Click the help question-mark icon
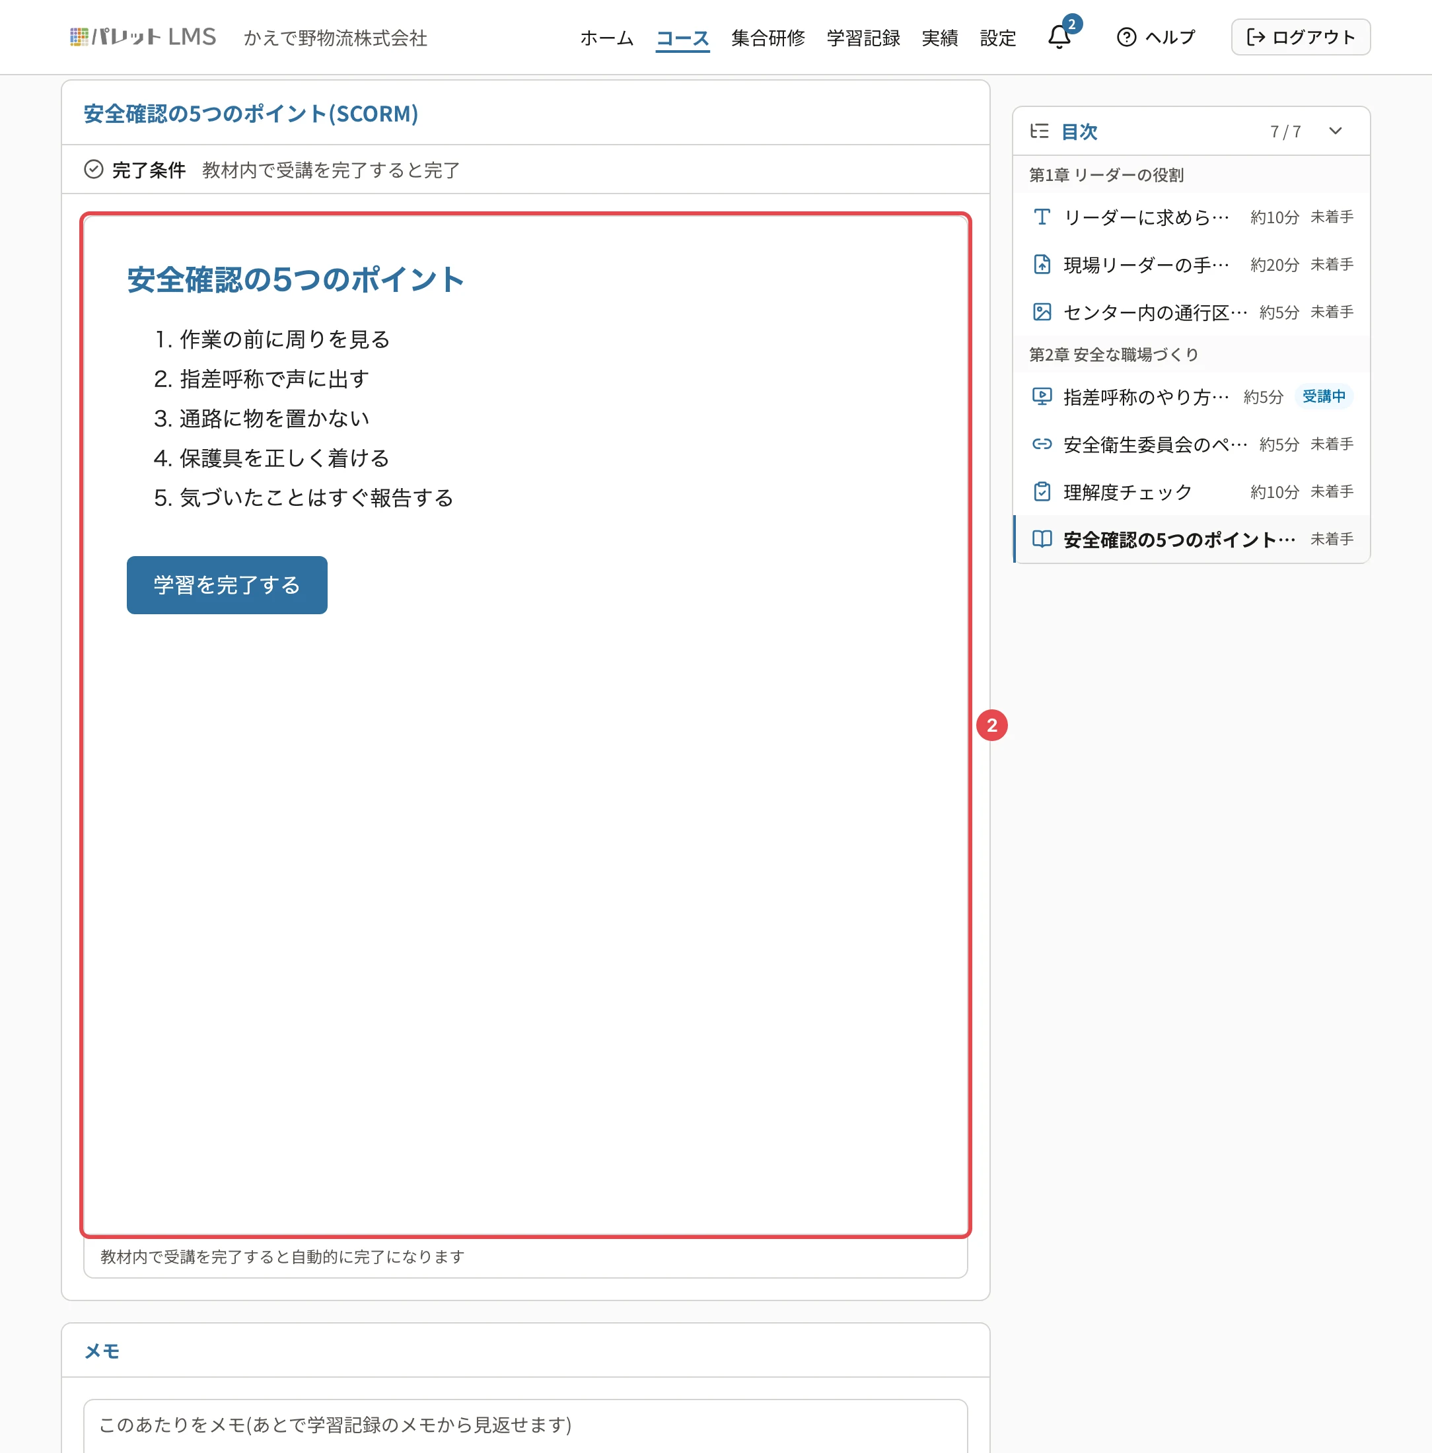 1126,37
